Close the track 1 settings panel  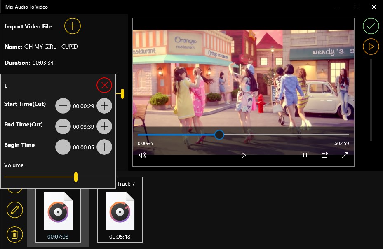click(104, 85)
